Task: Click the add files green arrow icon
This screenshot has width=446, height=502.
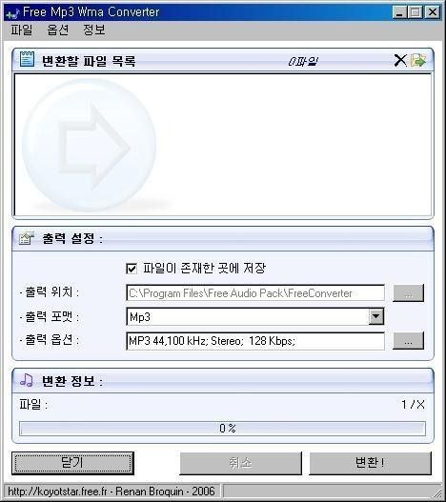Action: click(x=418, y=60)
